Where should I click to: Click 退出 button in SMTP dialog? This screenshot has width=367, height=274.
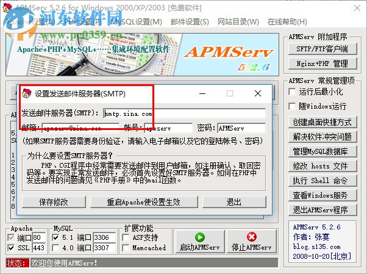pyautogui.click(x=234, y=202)
